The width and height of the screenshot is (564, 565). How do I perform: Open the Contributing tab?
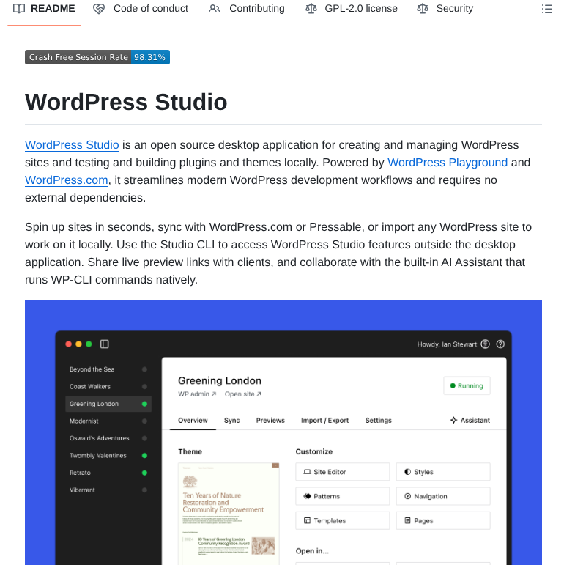[247, 9]
